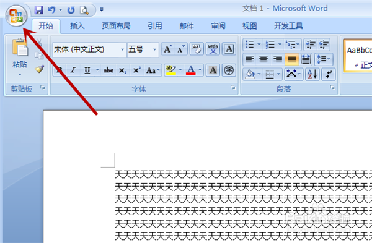The height and width of the screenshot is (243, 372).
Task: Apply character shading
Action: pyautogui.click(x=213, y=70)
